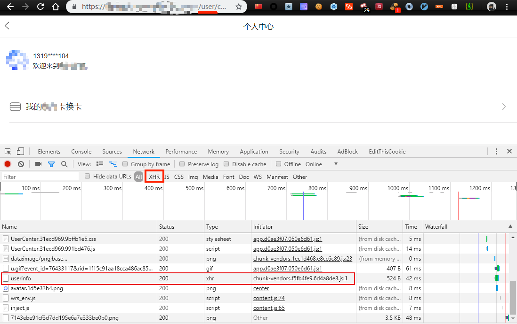Open the Console tab
Screen dimensions: 517x324
81,152
